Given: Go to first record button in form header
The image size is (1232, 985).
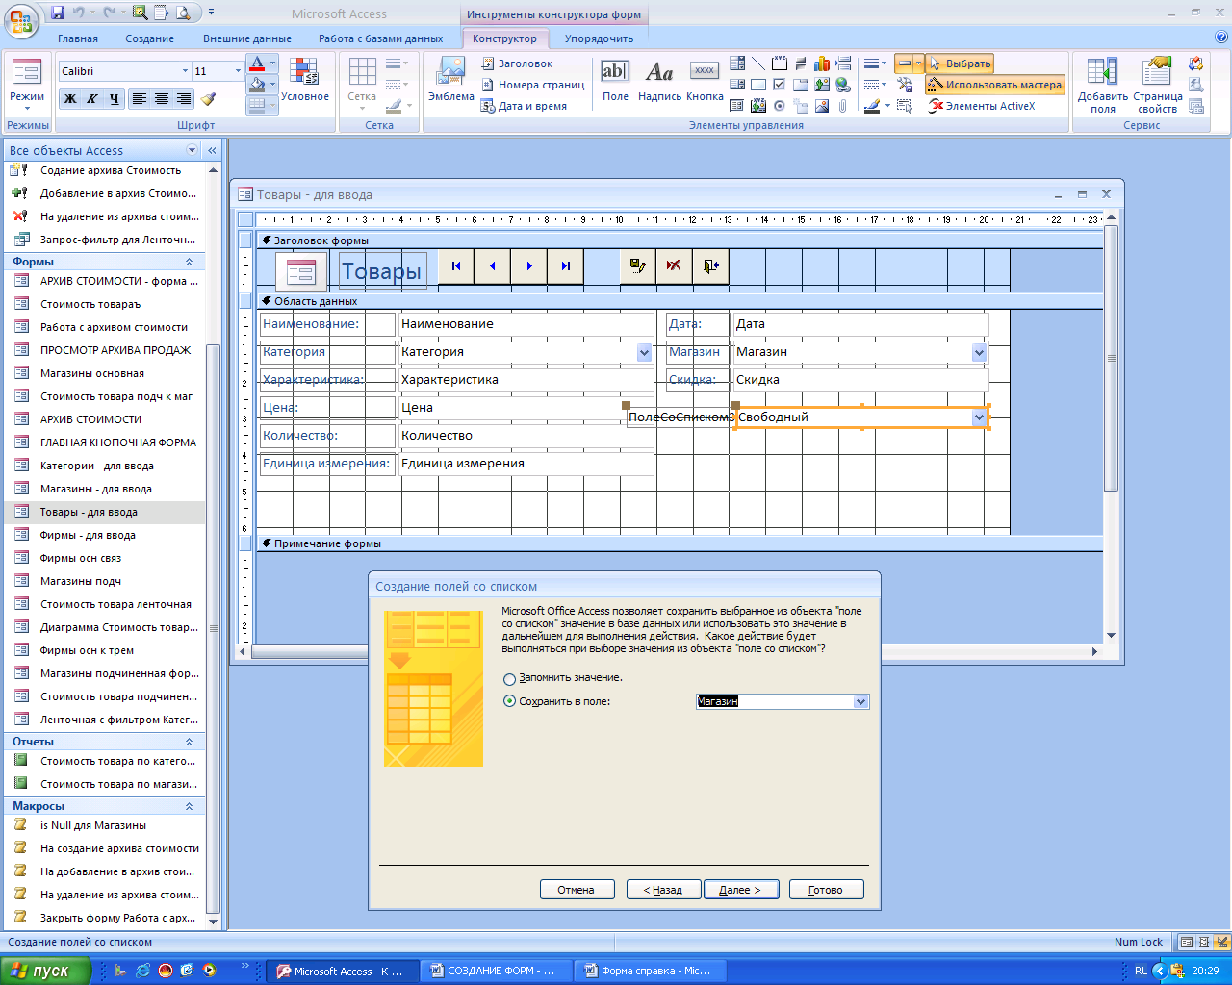Looking at the screenshot, I should coord(456,266).
